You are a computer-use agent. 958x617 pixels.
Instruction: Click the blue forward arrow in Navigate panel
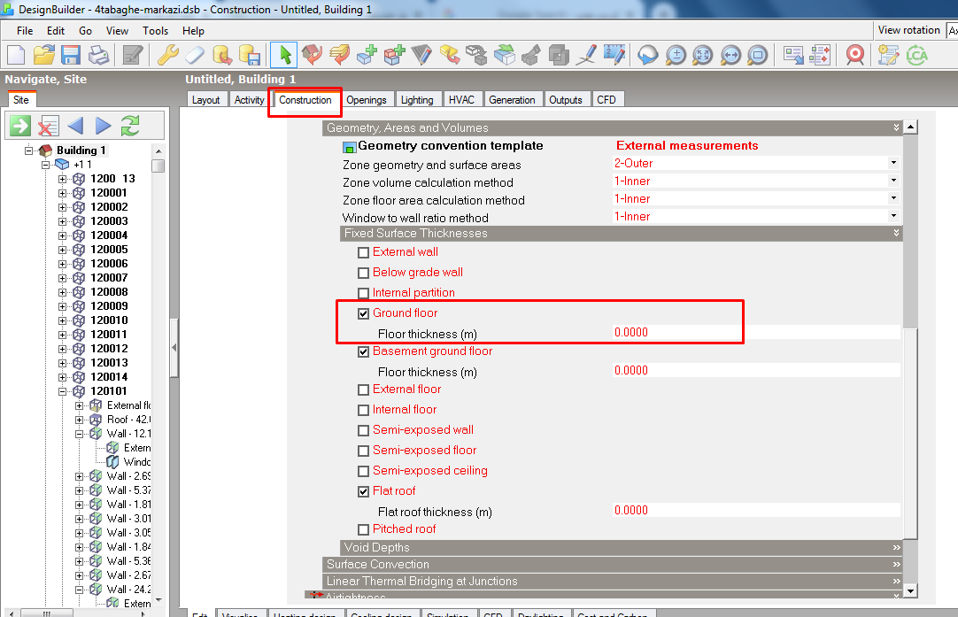[x=104, y=126]
